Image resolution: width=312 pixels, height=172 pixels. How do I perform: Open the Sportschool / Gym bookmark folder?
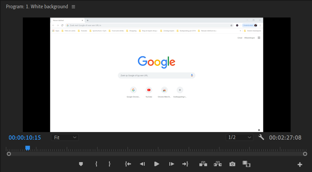pyautogui.click(x=98, y=31)
